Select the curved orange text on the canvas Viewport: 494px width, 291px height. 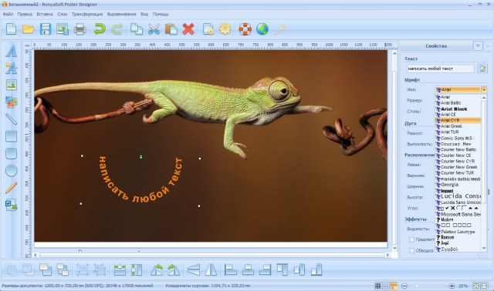click(x=140, y=179)
